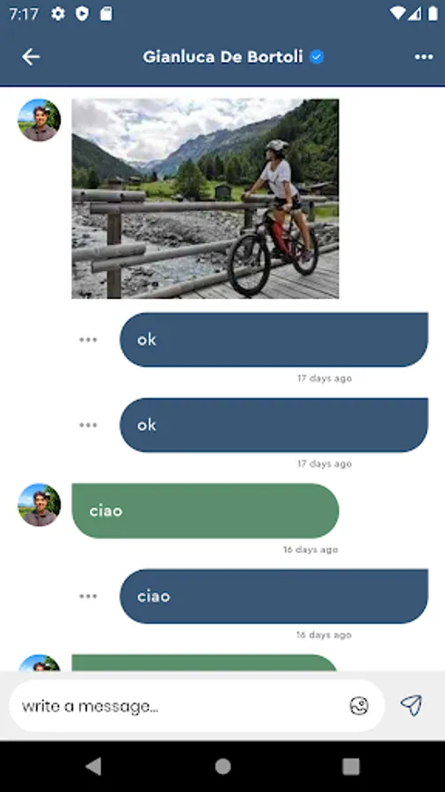The width and height of the screenshot is (445, 792).
Task: Tap the send paper plane icon
Action: [x=412, y=705]
